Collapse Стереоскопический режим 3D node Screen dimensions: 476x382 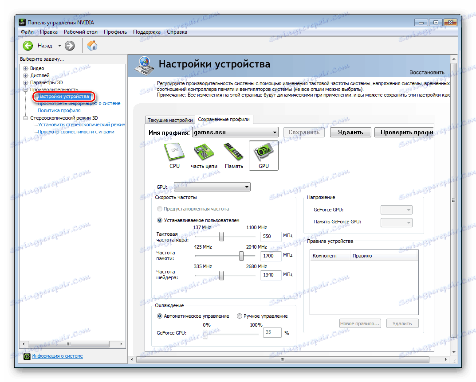coord(26,118)
